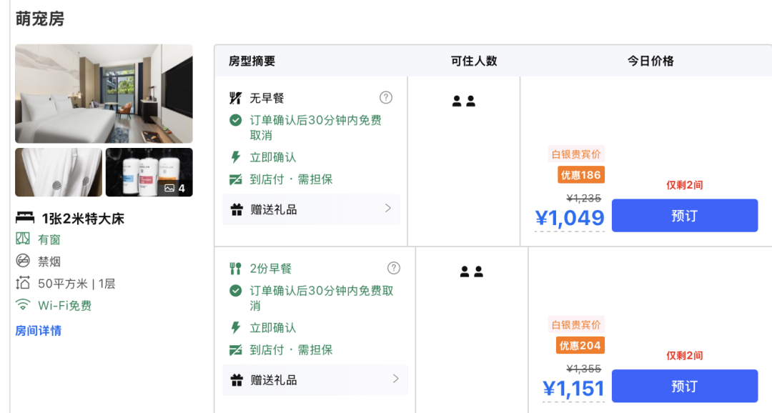View the main bedroom photo
772x413 pixels.
(x=104, y=94)
